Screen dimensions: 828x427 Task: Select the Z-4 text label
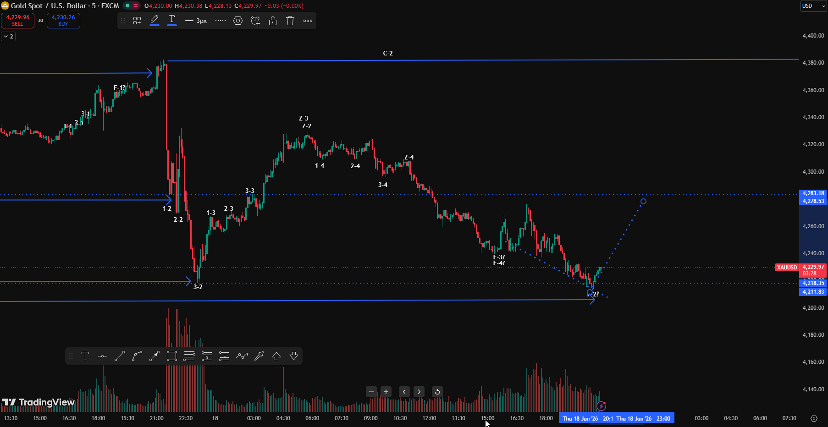click(x=409, y=157)
